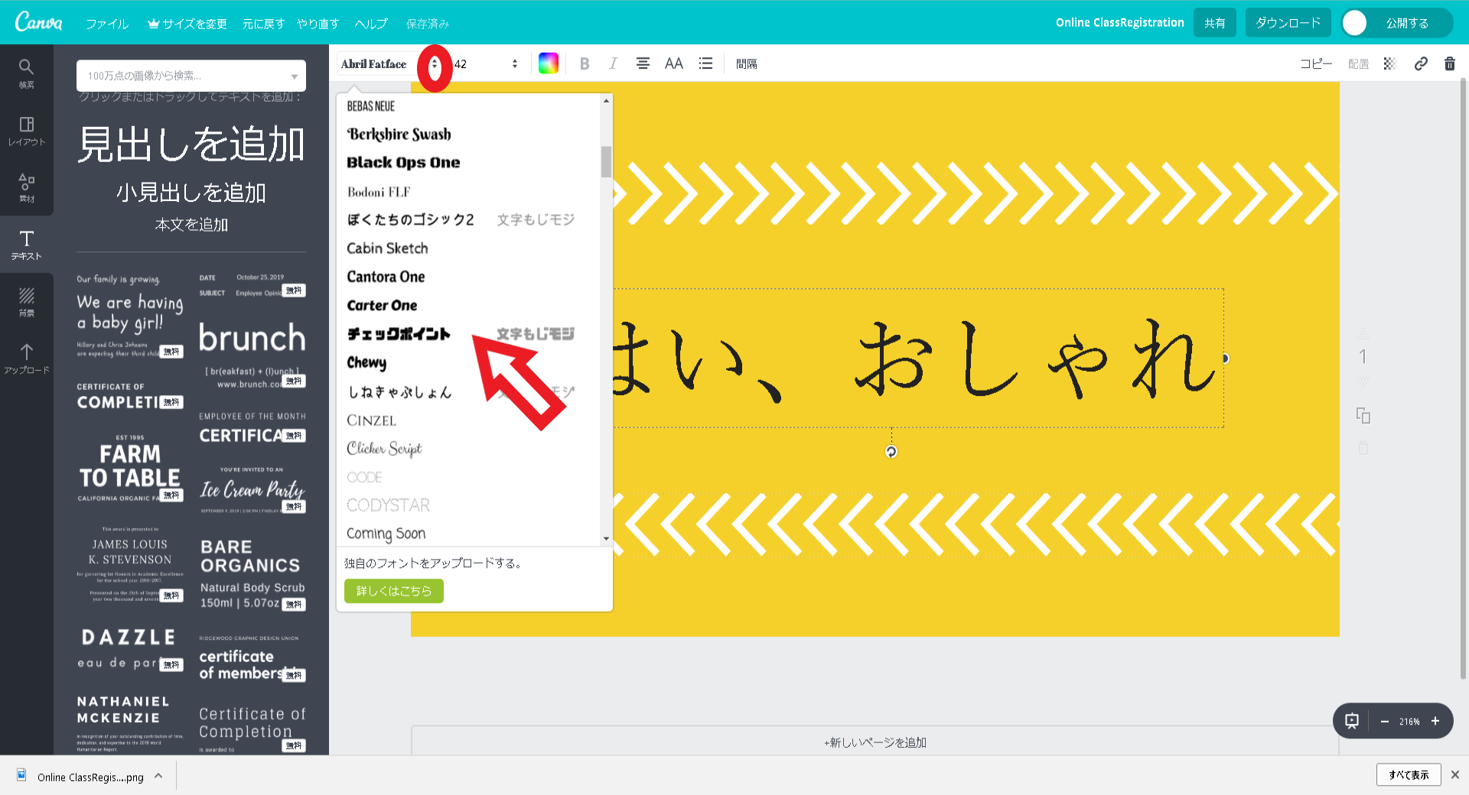
Task: Open the 間隔 spacing option
Action: tap(746, 64)
